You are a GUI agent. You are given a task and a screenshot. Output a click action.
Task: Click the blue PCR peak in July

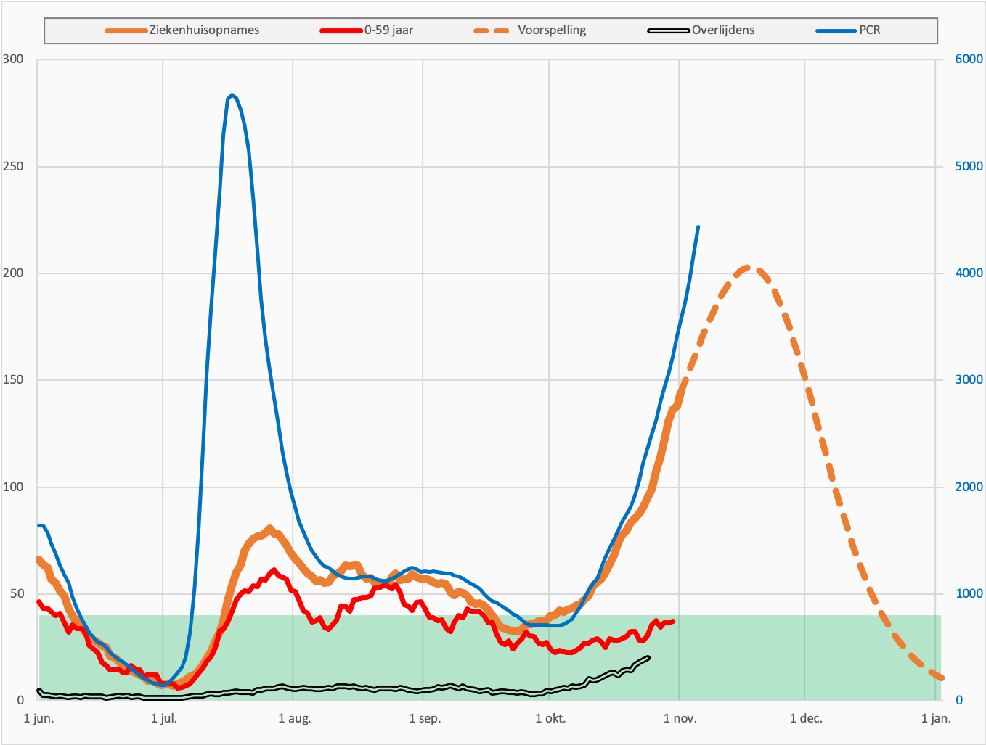pos(232,95)
